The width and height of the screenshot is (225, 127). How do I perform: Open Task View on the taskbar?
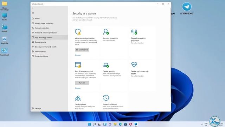coord(99,124)
